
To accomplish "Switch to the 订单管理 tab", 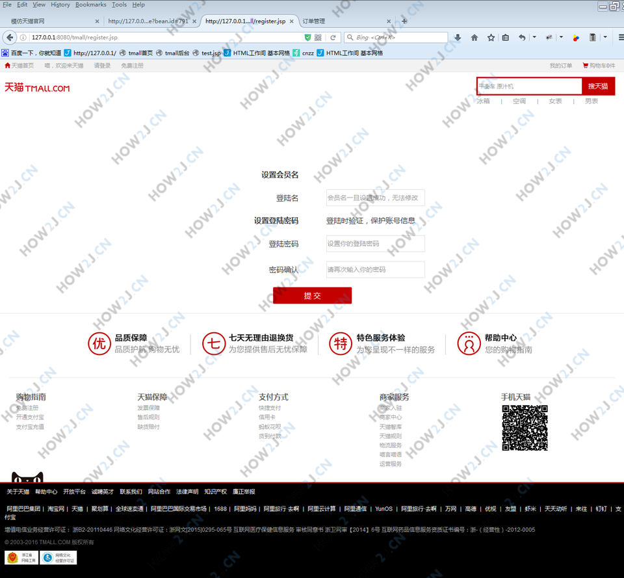I will 346,21.
